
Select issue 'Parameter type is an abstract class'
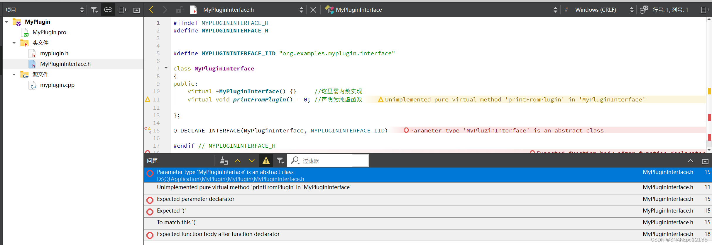[x=428, y=175]
